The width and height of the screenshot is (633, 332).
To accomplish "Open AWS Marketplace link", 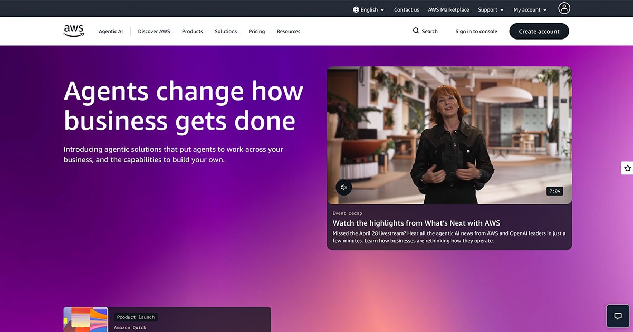I will click(448, 9).
